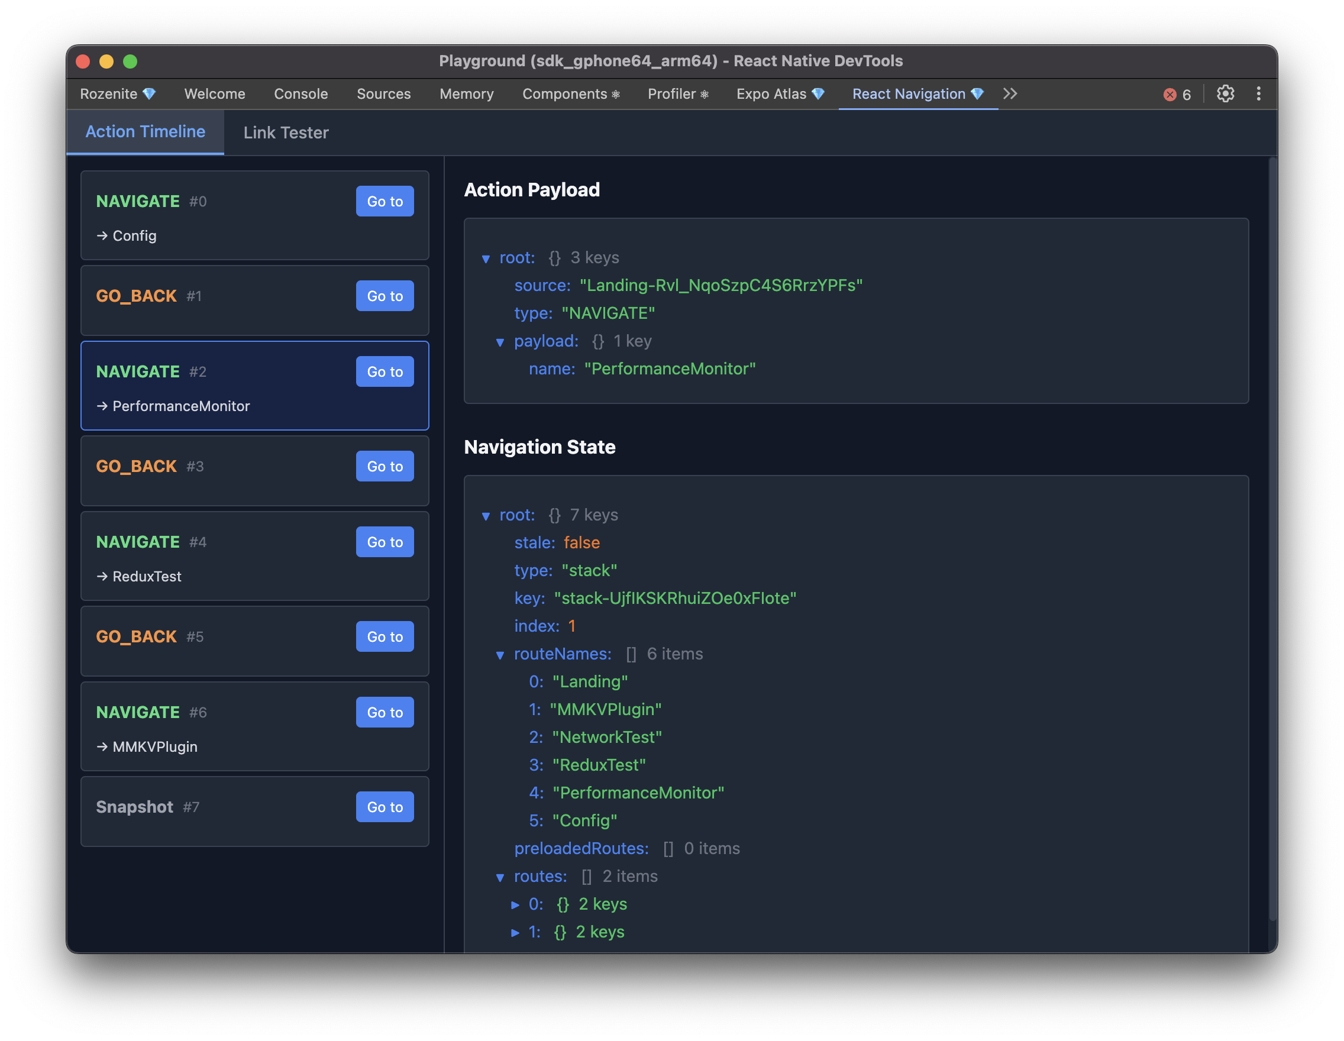
Task: Expand route 0 under routes in Navigation State
Action: pyautogui.click(x=515, y=904)
